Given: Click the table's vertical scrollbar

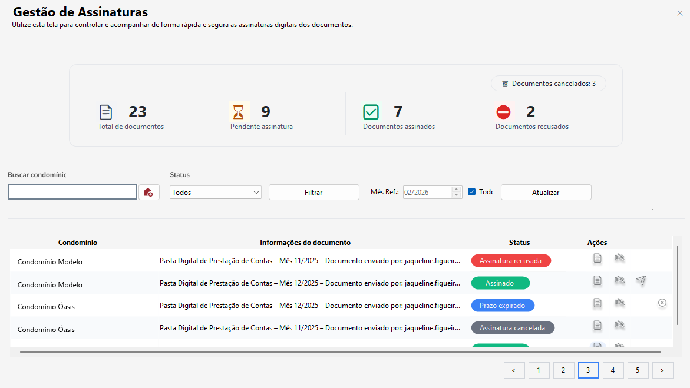Looking at the screenshot, I should pyautogui.click(x=678, y=286).
